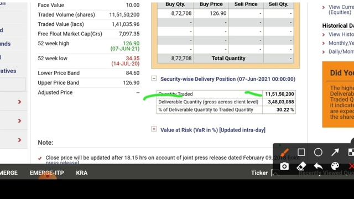Click the Adjusted Price label
Viewport: 354px width, 199px height.
[55, 92]
